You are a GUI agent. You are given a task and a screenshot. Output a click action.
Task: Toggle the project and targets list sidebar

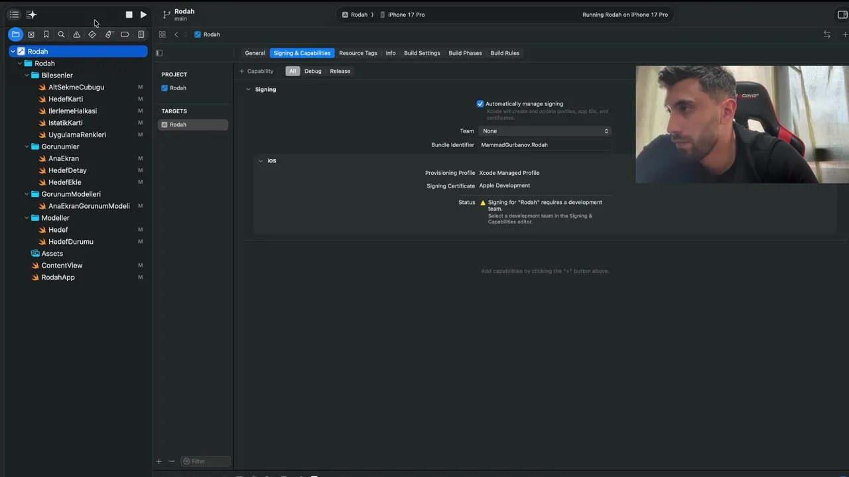coord(159,53)
